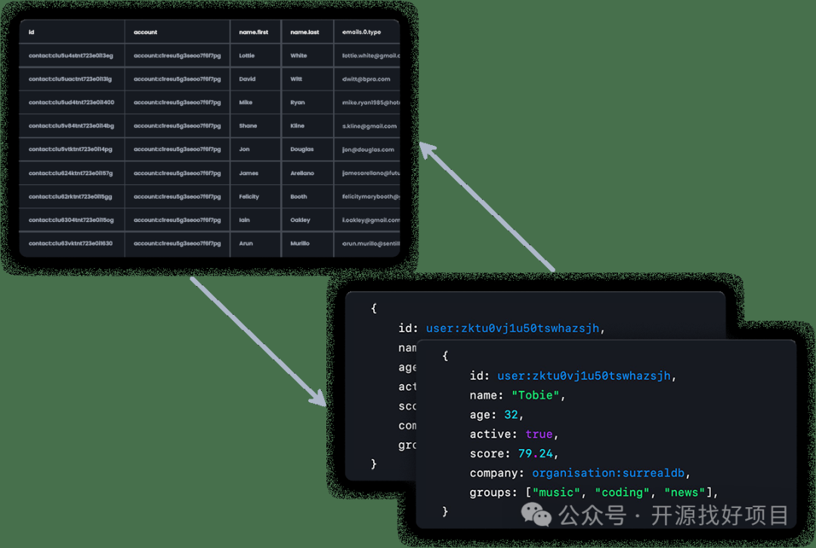Click the user id in back JSON card
Viewport: 816px width, 548px height.
512,328
